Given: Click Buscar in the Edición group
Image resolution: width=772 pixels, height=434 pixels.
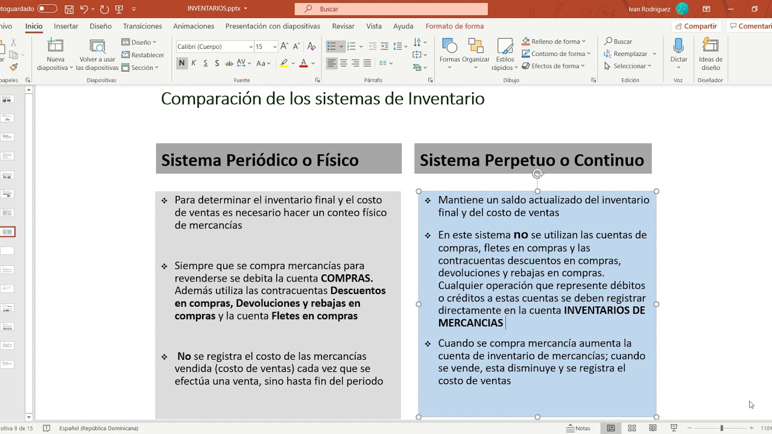Looking at the screenshot, I should (618, 42).
